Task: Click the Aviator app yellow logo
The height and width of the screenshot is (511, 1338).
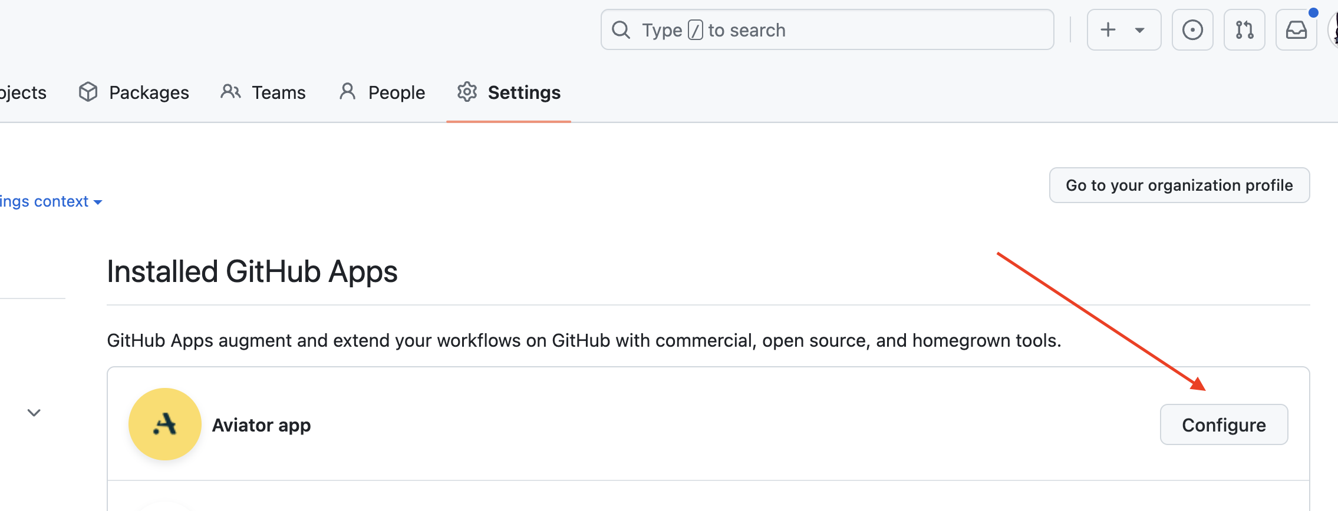Action: [x=165, y=424]
